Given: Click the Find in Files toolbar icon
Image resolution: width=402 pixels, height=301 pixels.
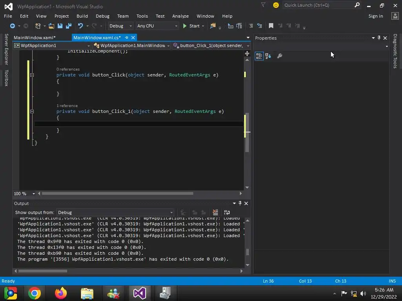Looking at the screenshot, I should (213, 26).
